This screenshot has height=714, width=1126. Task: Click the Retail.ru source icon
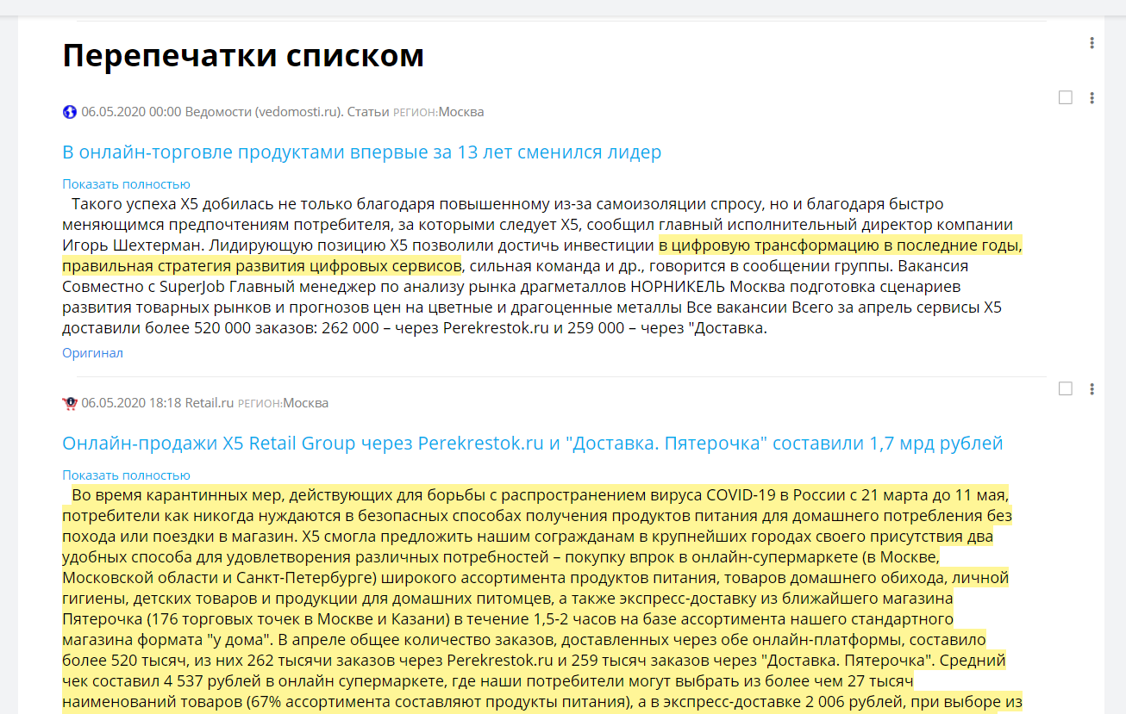tap(70, 403)
